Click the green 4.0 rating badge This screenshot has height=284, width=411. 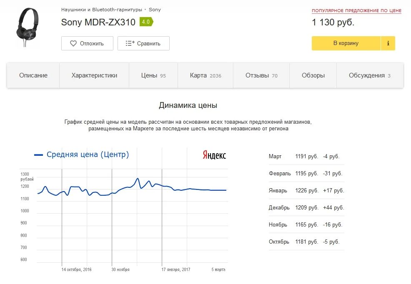coord(145,22)
